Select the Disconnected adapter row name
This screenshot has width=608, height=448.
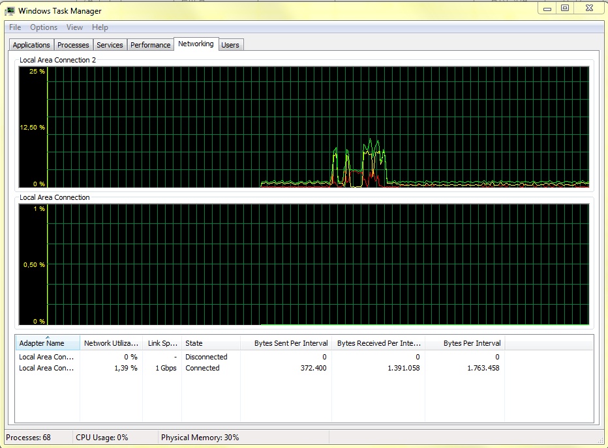[x=46, y=357]
